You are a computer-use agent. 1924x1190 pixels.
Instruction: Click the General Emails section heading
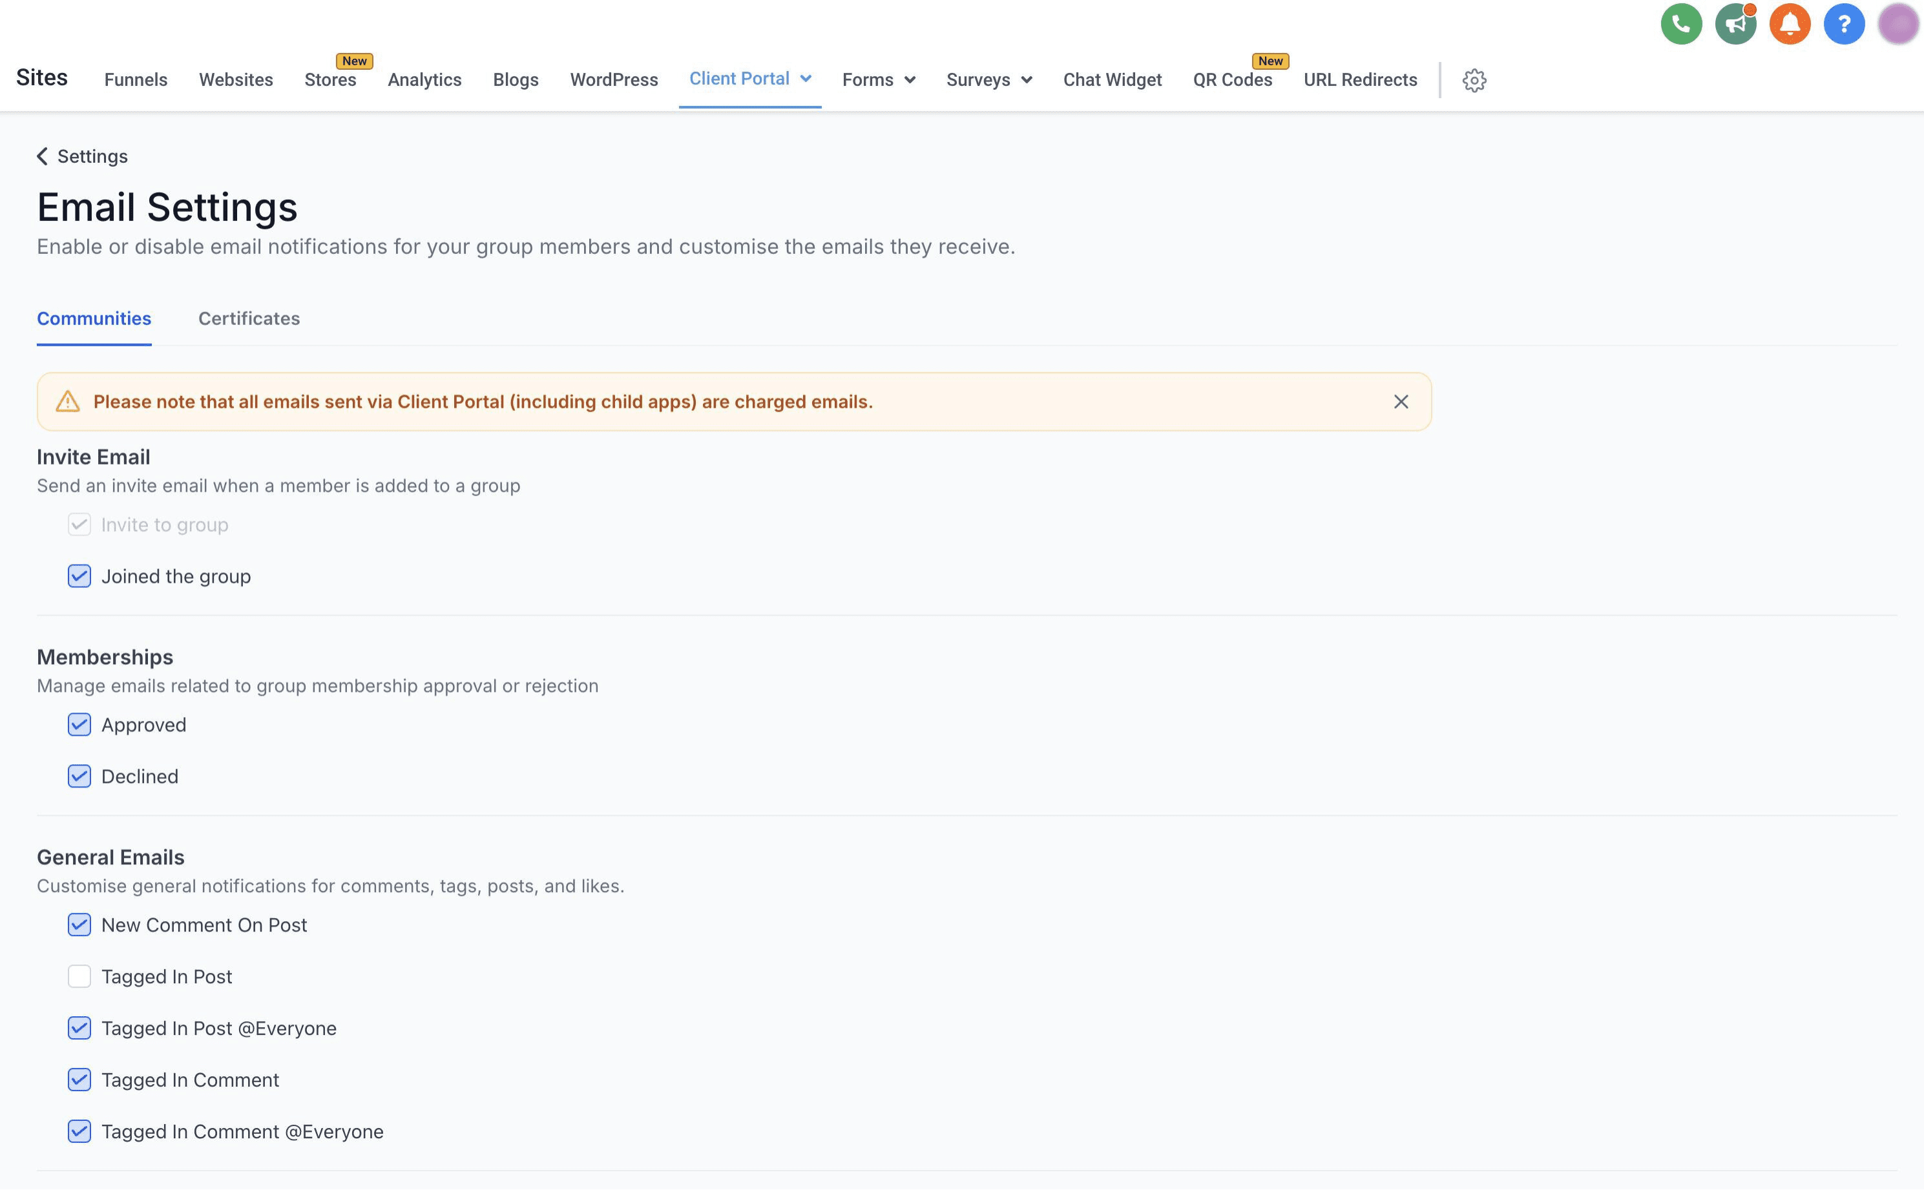pos(110,857)
